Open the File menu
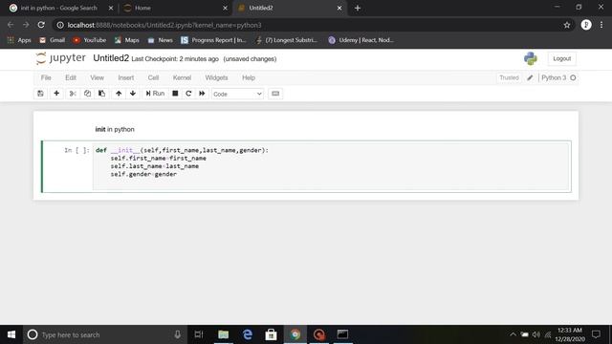 coord(46,77)
